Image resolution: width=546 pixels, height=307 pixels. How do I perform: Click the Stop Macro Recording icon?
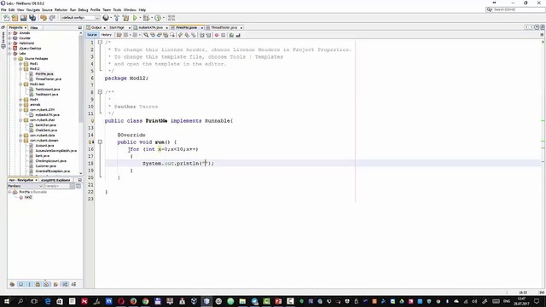point(224,35)
